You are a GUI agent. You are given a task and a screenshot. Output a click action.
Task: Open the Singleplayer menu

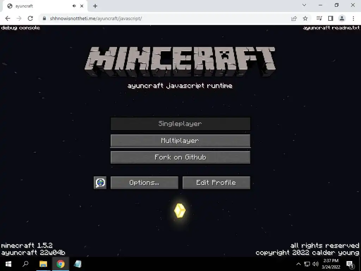pos(180,124)
